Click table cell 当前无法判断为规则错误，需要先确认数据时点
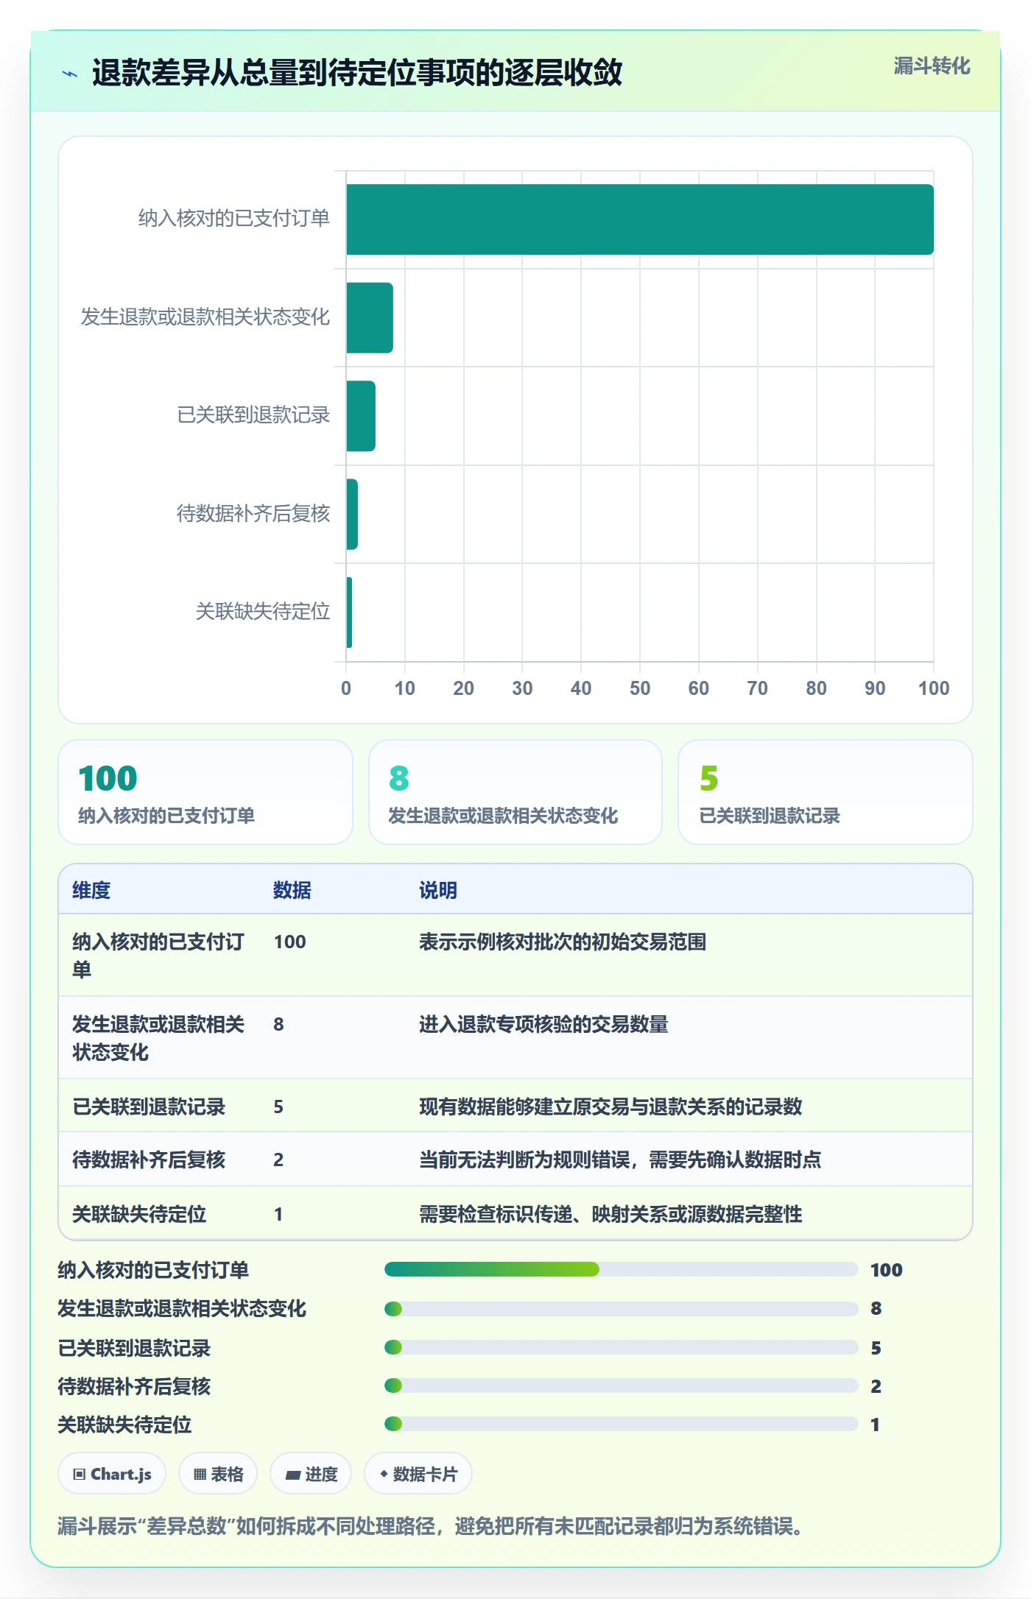 pos(620,1159)
